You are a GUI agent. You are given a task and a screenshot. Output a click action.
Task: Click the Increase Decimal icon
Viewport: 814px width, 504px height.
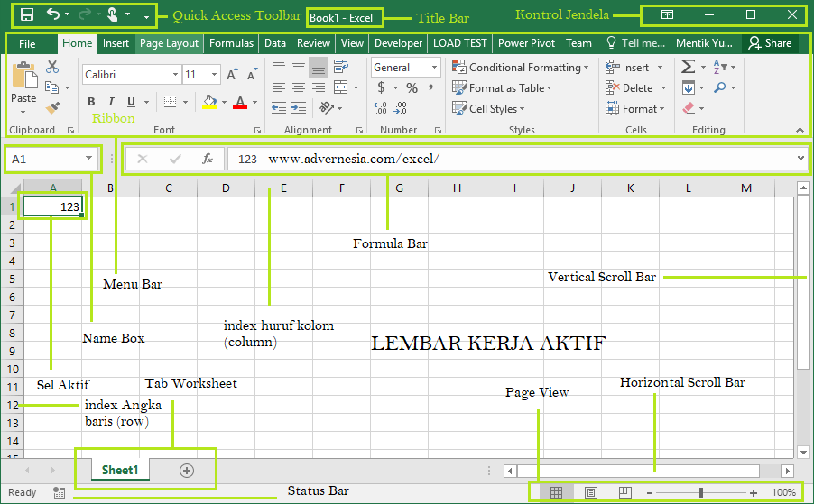tap(380, 108)
